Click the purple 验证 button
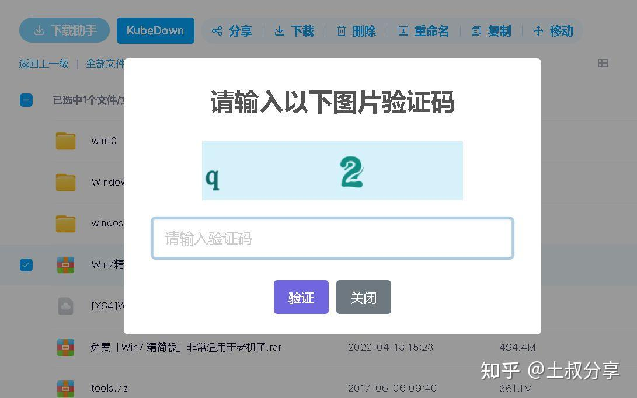Image resolution: width=637 pixels, height=398 pixels. [301, 297]
